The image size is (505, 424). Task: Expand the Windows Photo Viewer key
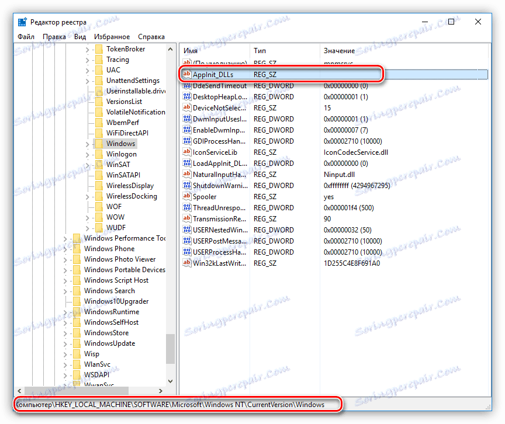click(65, 260)
